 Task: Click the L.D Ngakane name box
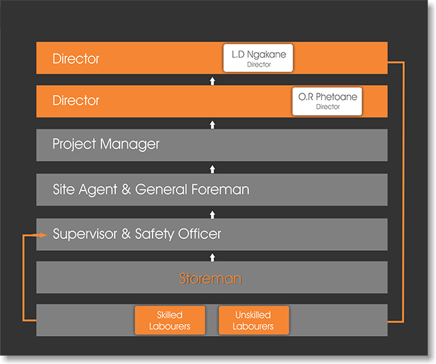257,58
